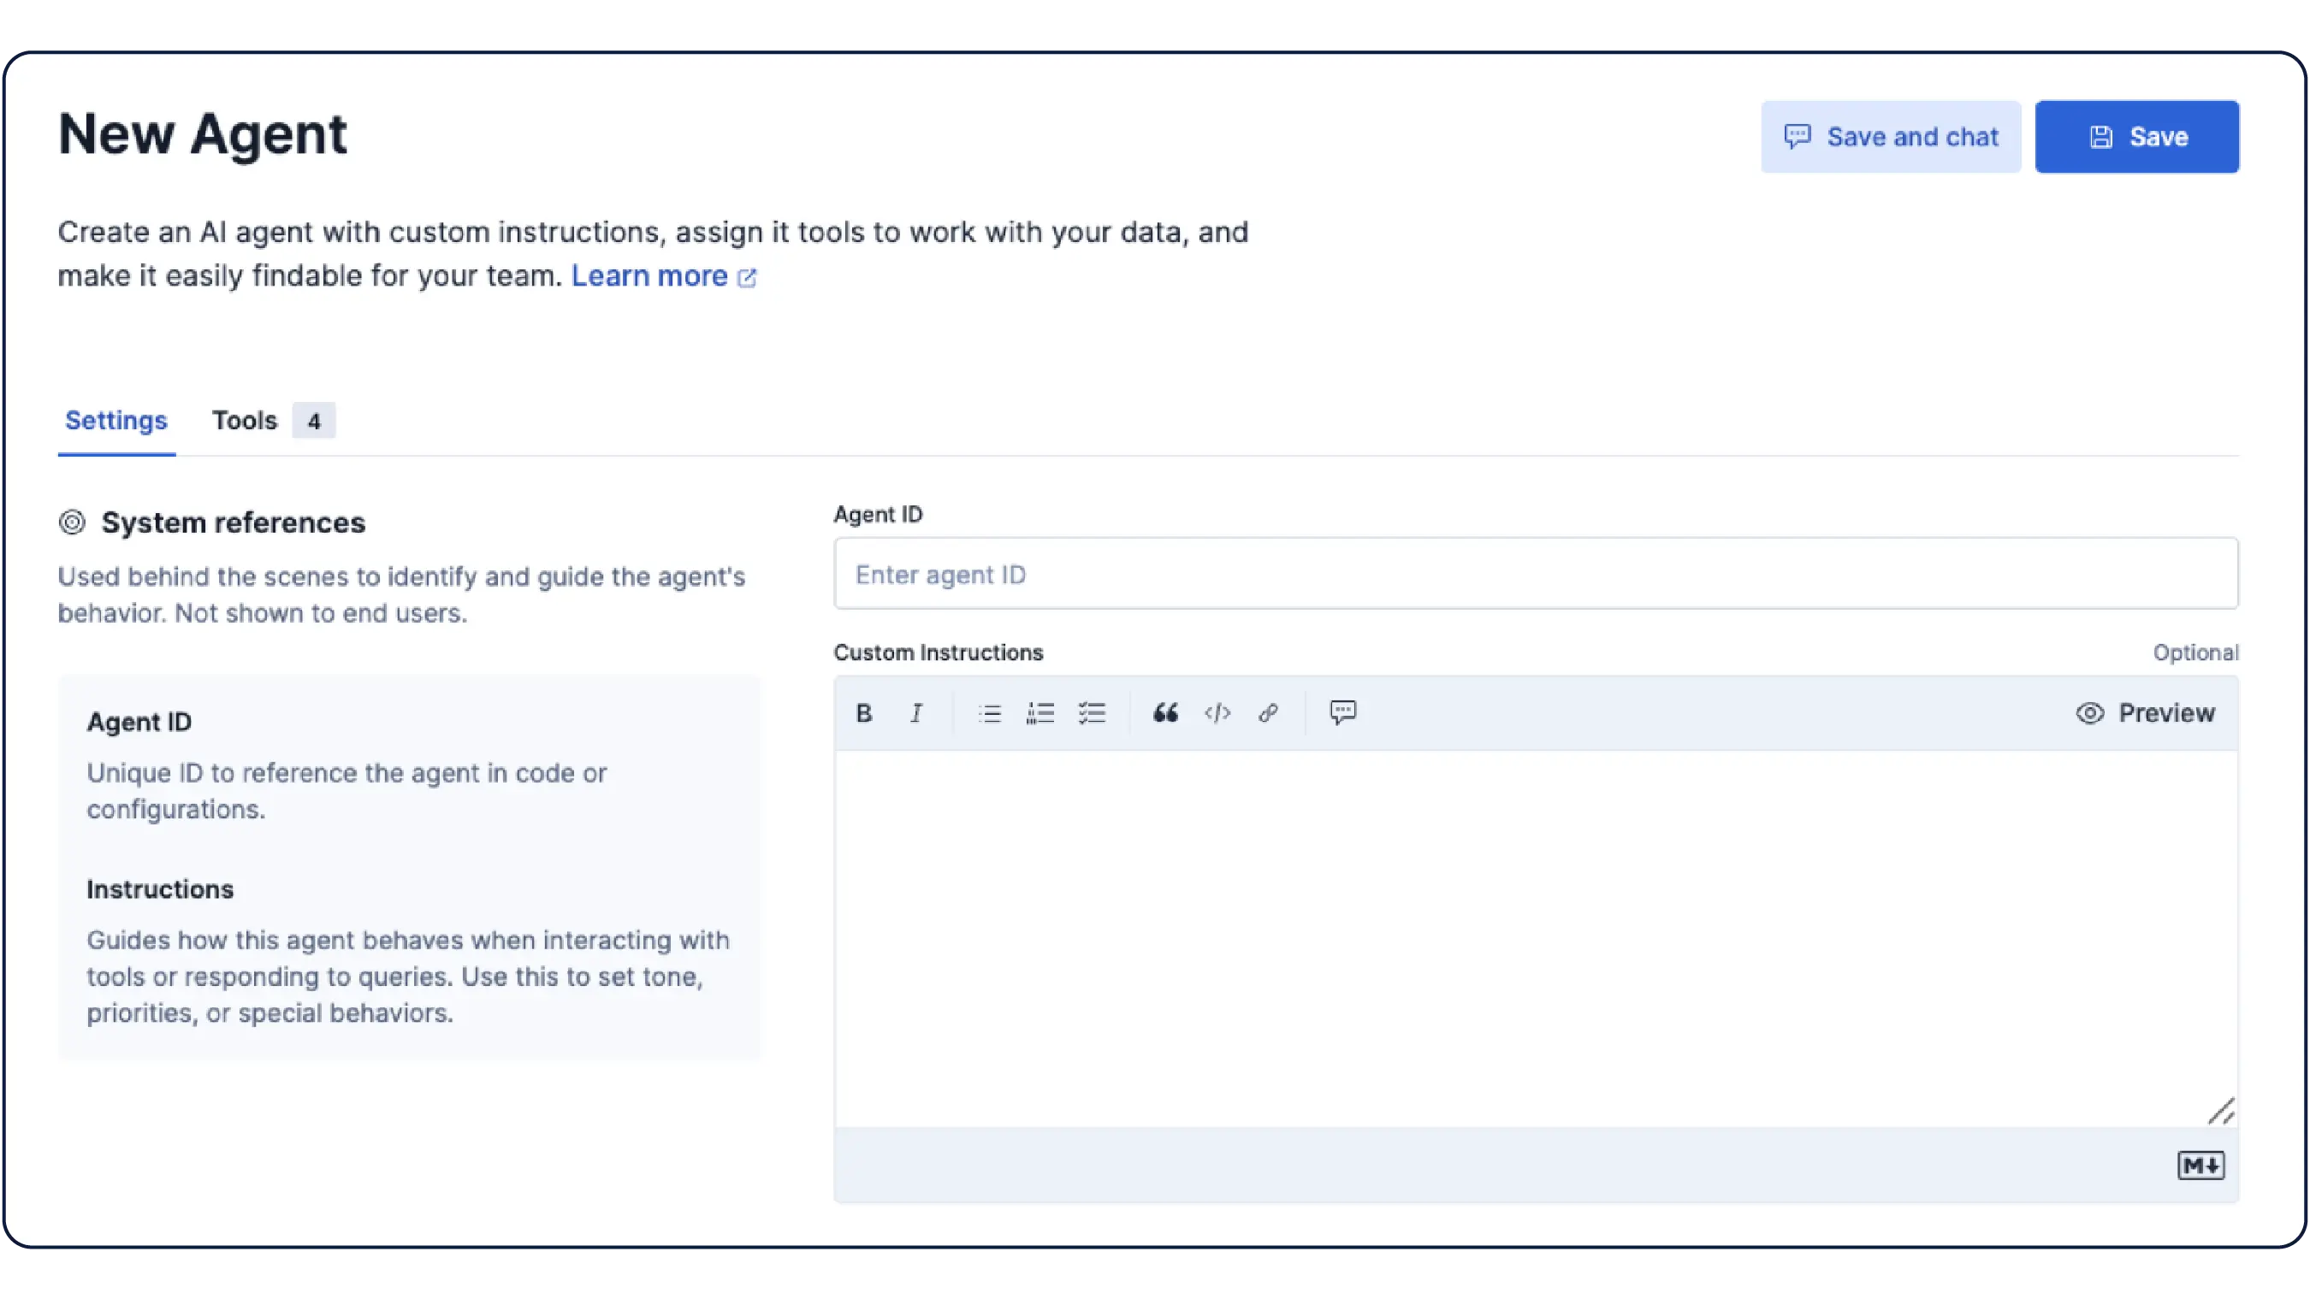Click the Markdown help icon

2200,1166
